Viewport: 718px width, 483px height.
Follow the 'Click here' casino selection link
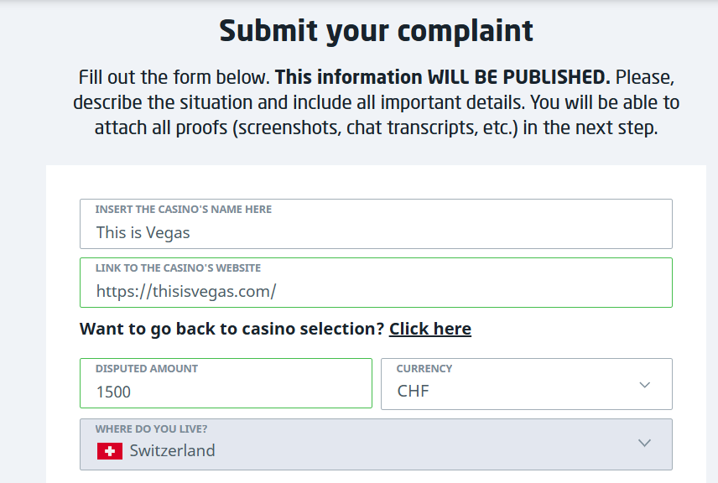(429, 329)
